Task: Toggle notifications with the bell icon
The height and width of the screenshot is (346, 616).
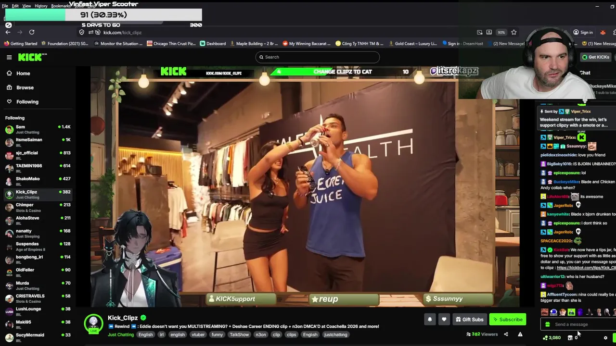Action: tap(430, 320)
